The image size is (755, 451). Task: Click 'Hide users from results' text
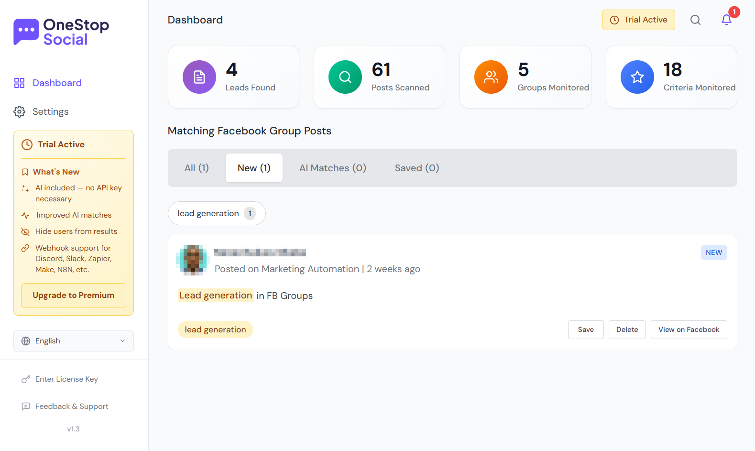tap(76, 231)
